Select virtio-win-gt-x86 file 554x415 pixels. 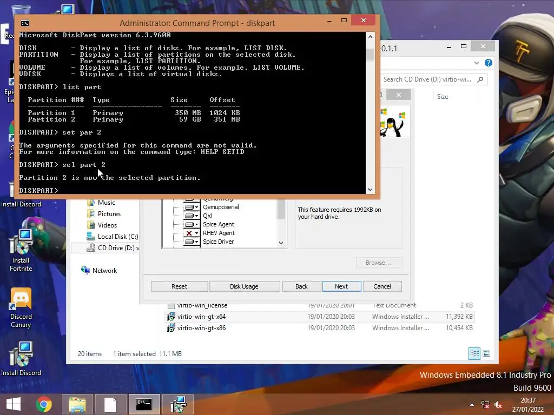pyautogui.click(x=319, y=328)
